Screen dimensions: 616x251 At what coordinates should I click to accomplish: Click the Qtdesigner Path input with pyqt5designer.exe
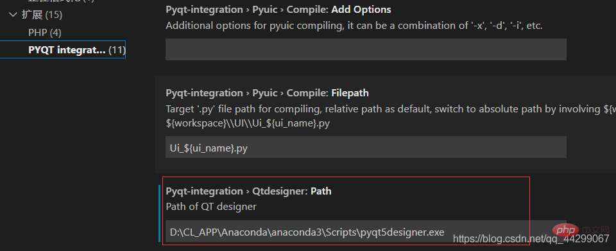tap(366, 230)
